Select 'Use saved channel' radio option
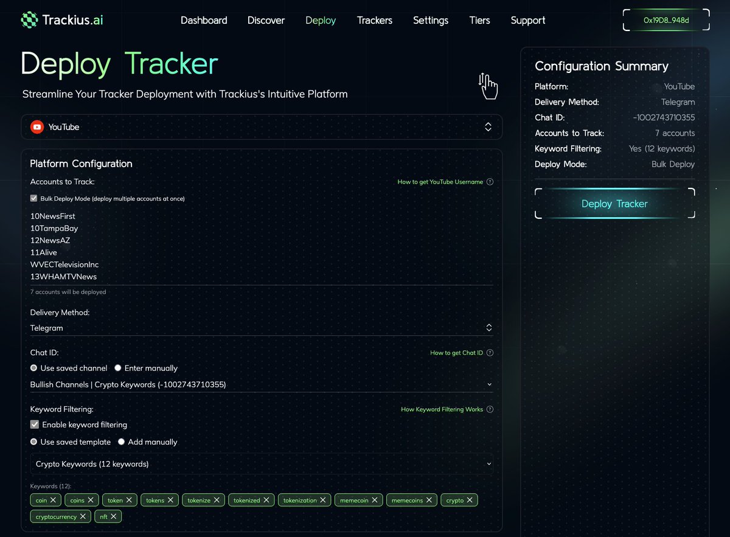The height and width of the screenshot is (537, 730). click(34, 368)
